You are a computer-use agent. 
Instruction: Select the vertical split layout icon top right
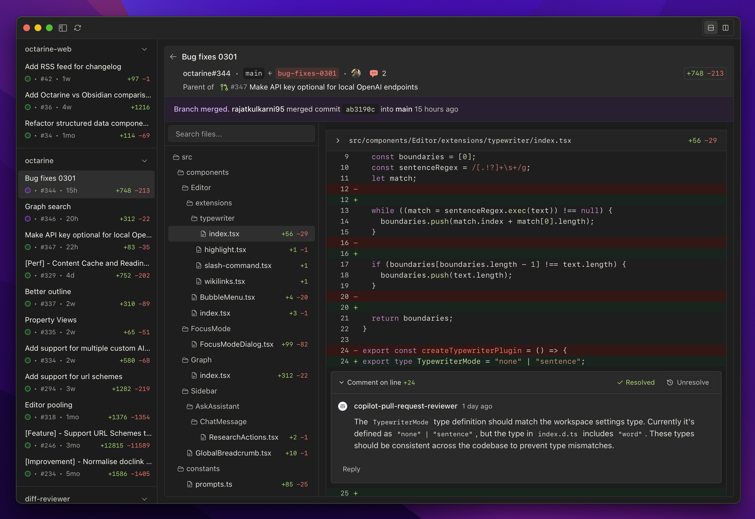[x=725, y=28]
